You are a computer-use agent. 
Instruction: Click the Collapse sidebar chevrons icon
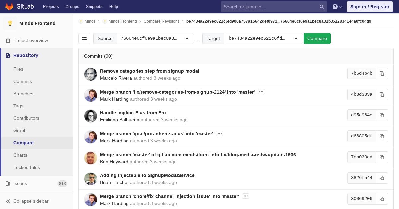pos(8,201)
